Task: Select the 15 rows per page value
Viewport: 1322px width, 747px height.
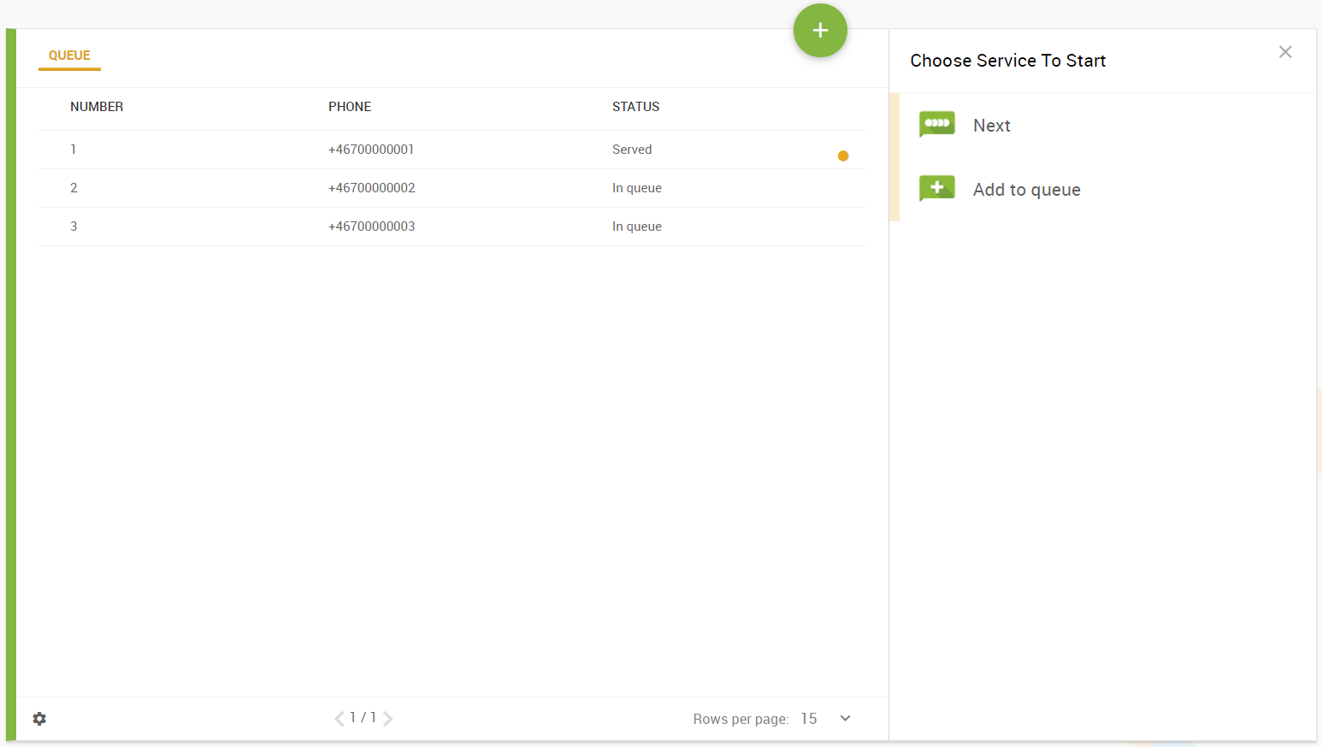Action: tap(809, 719)
